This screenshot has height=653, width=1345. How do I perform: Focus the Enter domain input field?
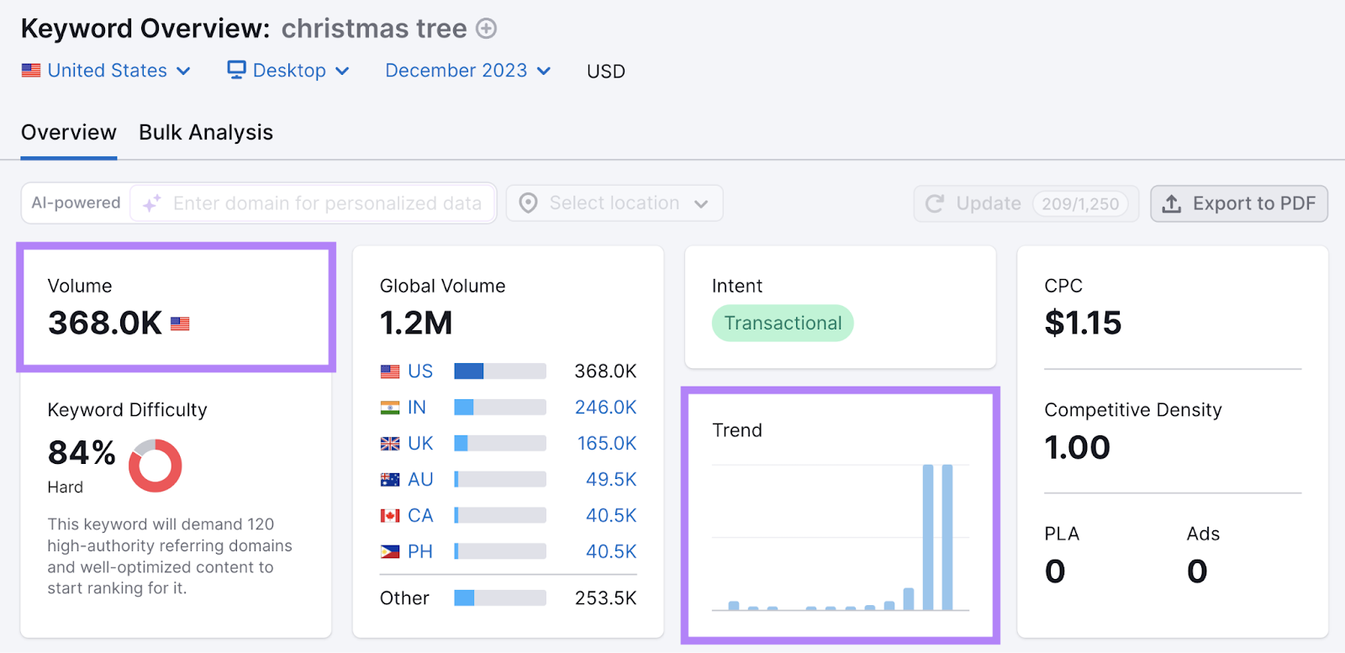327,203
